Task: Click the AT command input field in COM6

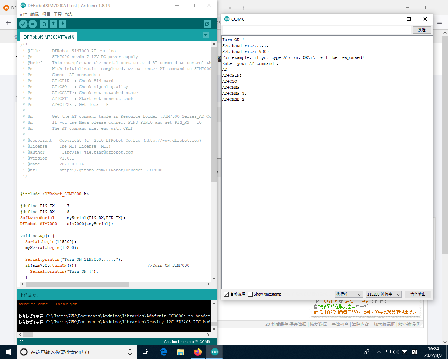Action: click(317, 30)
